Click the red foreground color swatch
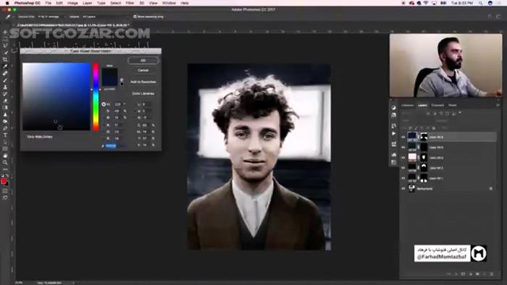This screenshot has height=285, width=507. 4,181
